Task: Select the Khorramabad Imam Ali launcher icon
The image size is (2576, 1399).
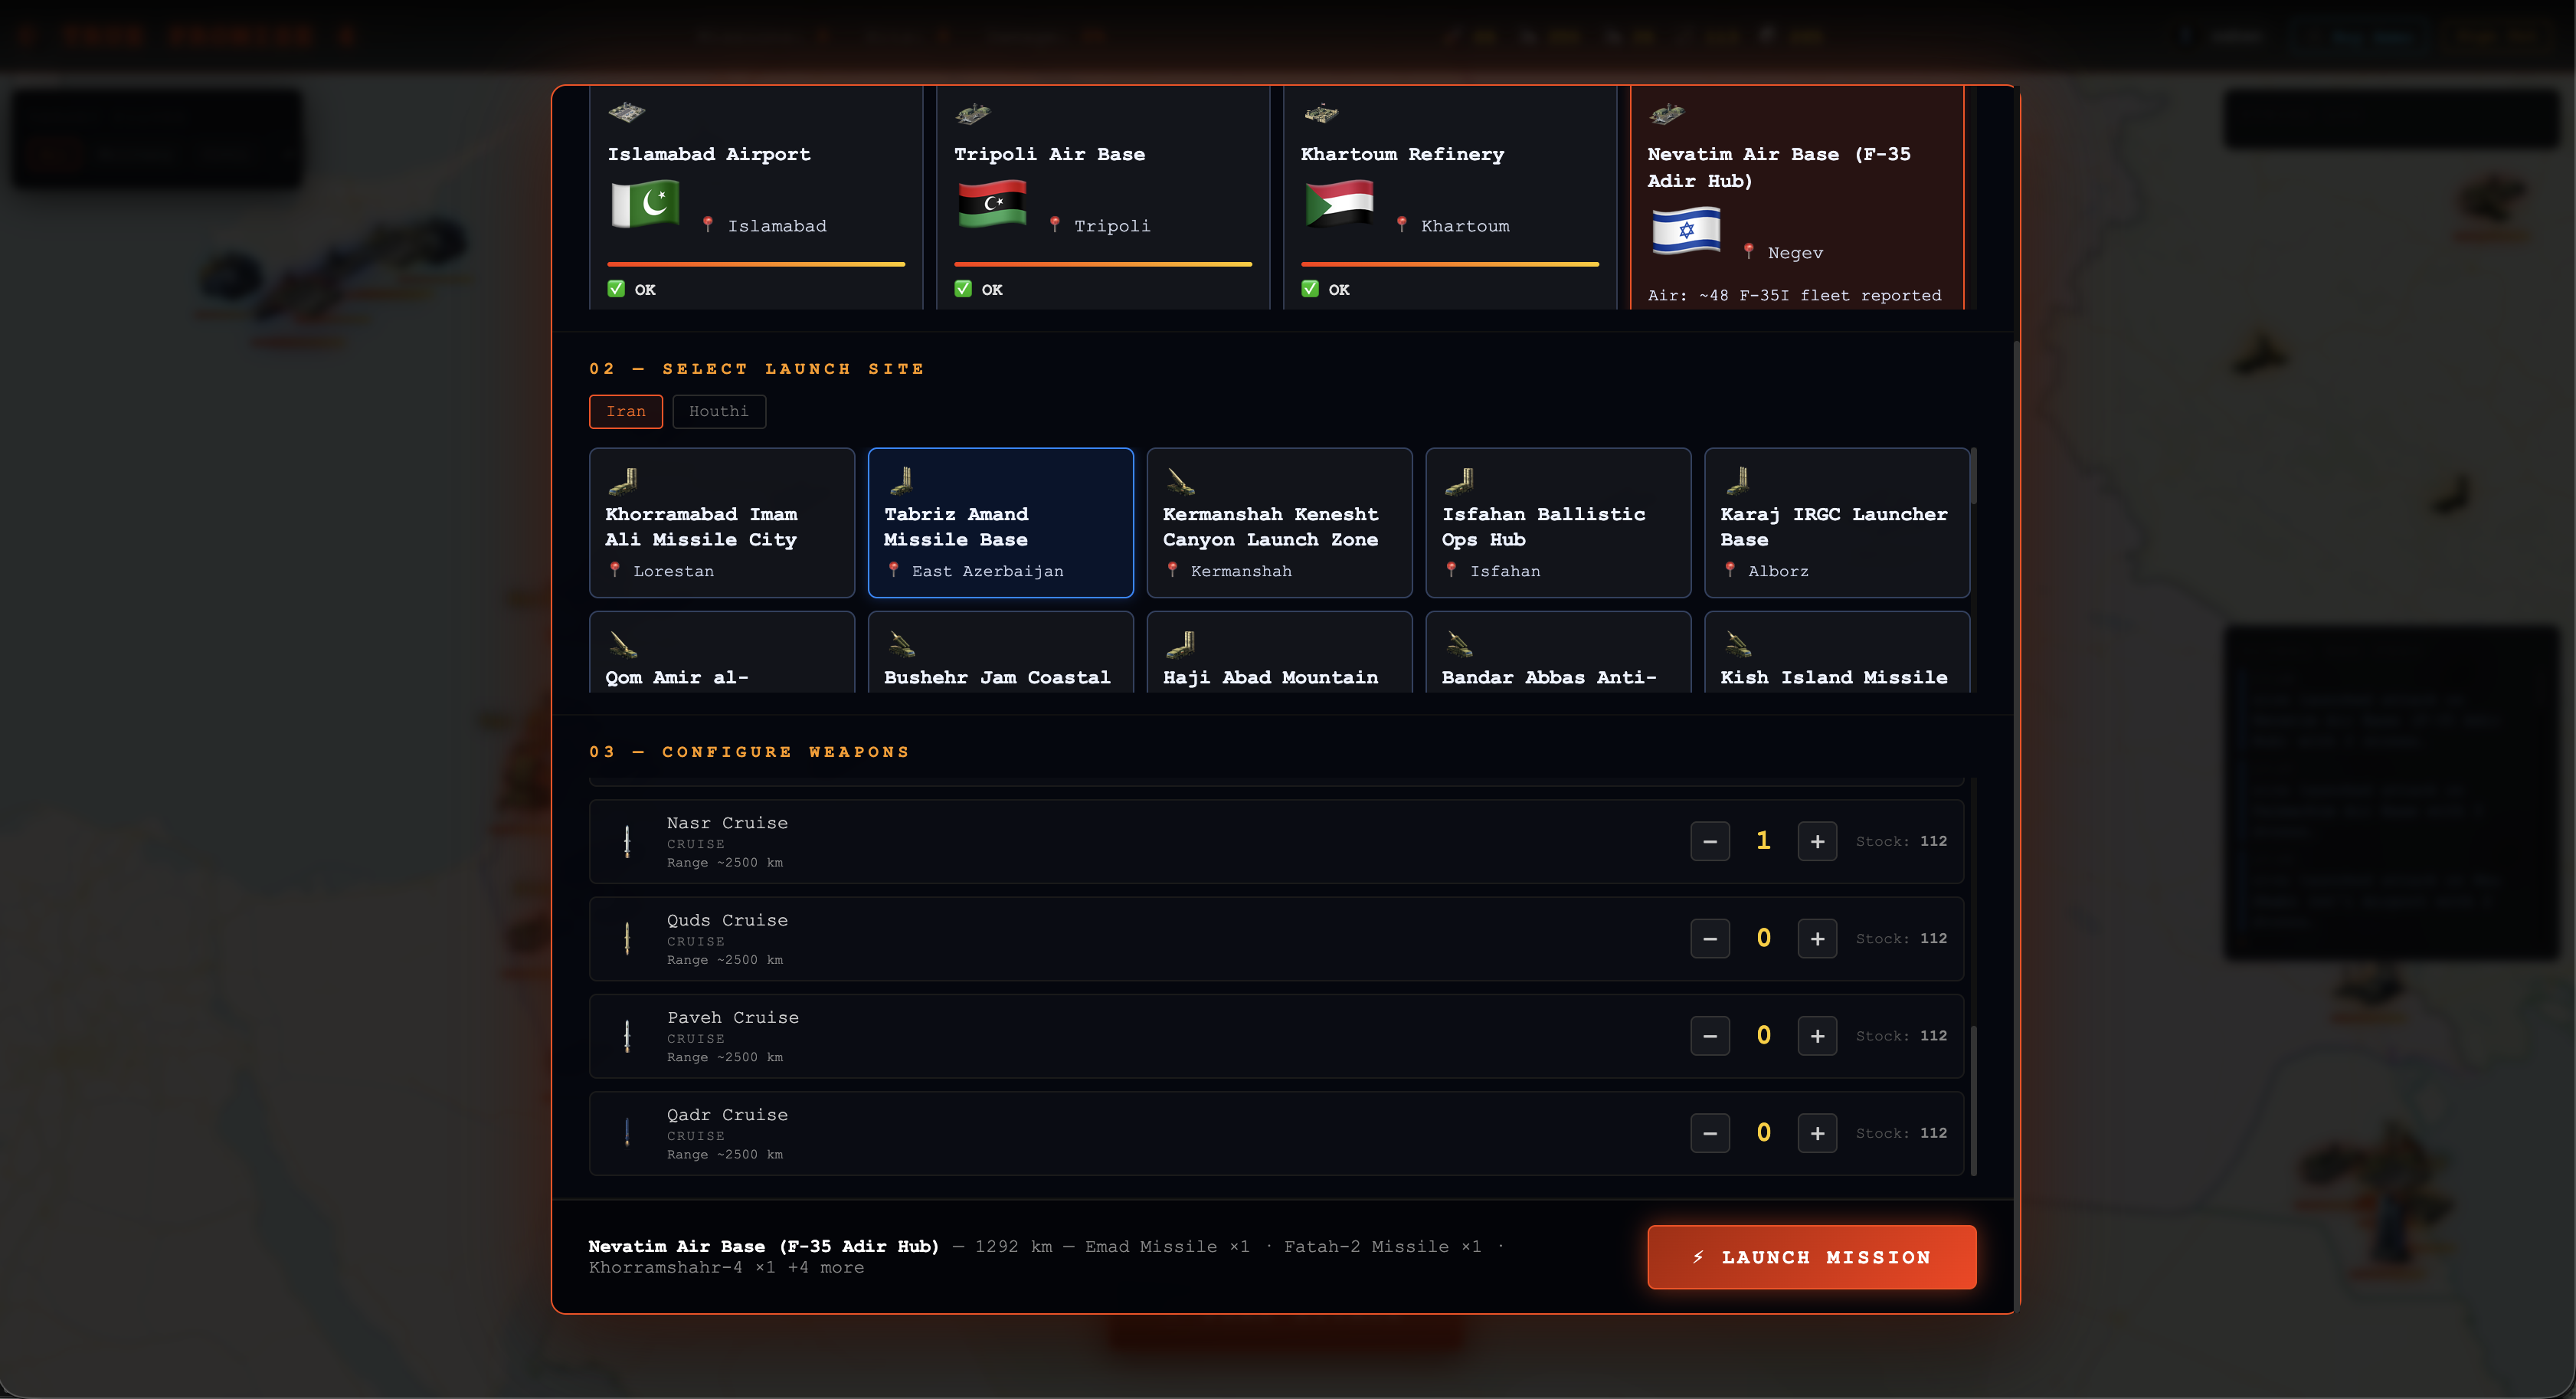Action: (x=623, y=481)
